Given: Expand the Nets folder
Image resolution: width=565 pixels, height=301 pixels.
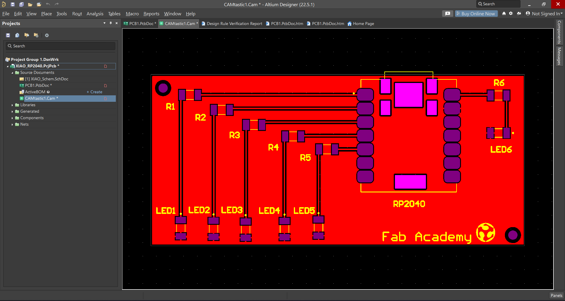Looking at the screenshot, I should [12, 124].
